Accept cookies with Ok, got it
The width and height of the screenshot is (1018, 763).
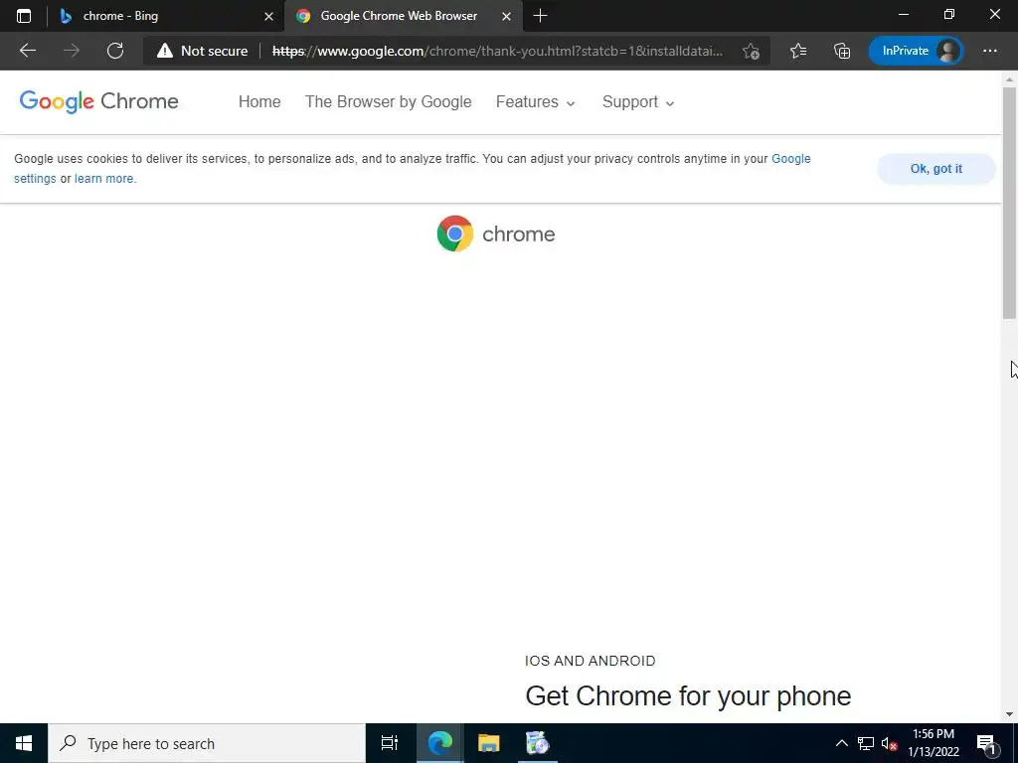click(x=936, y=169)
